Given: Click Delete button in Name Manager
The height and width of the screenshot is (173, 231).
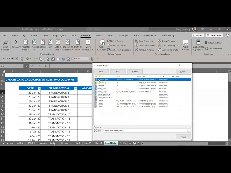Looking at the screenshot, I should pyautogui.click(x=135, y=72).
